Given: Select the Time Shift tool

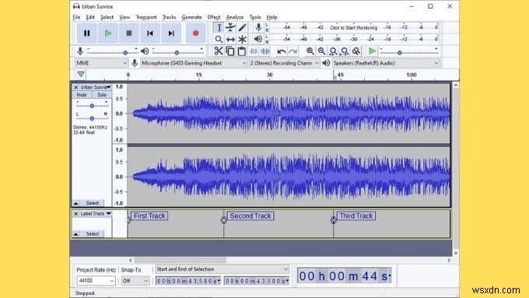Looking at the screenshot, I should (x=230, y=39).
